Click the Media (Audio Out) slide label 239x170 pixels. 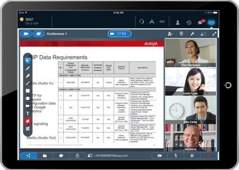click(41, 138)
